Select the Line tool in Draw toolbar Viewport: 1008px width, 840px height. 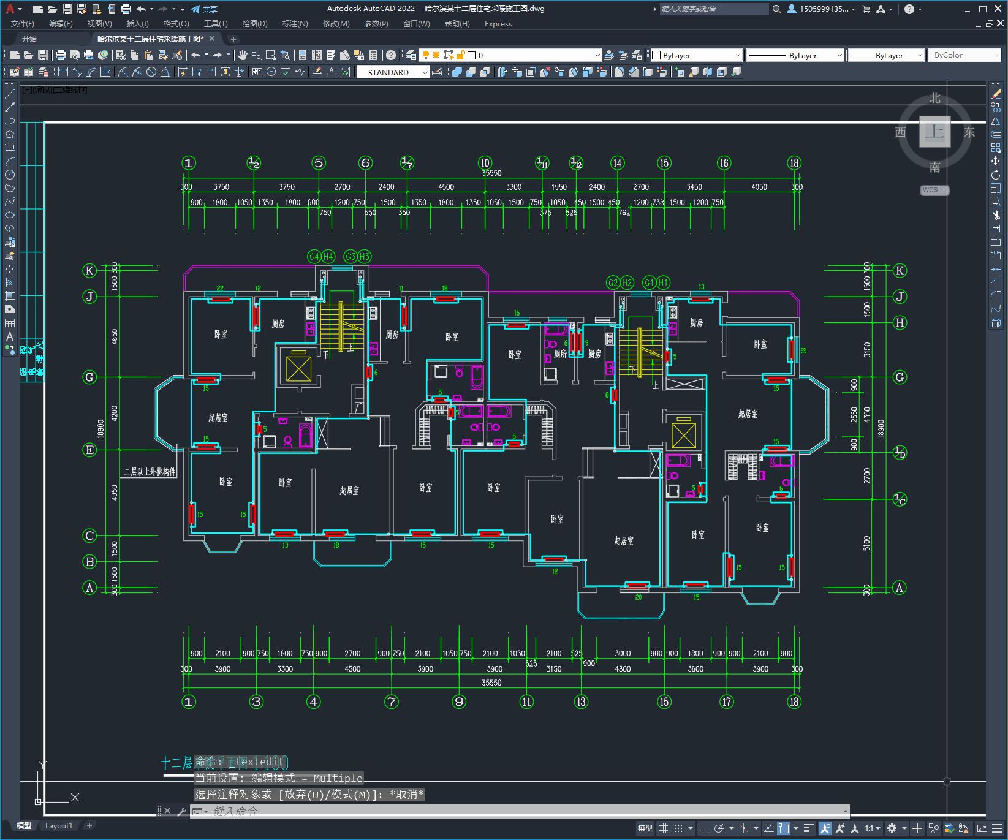[x=10, y=94]
